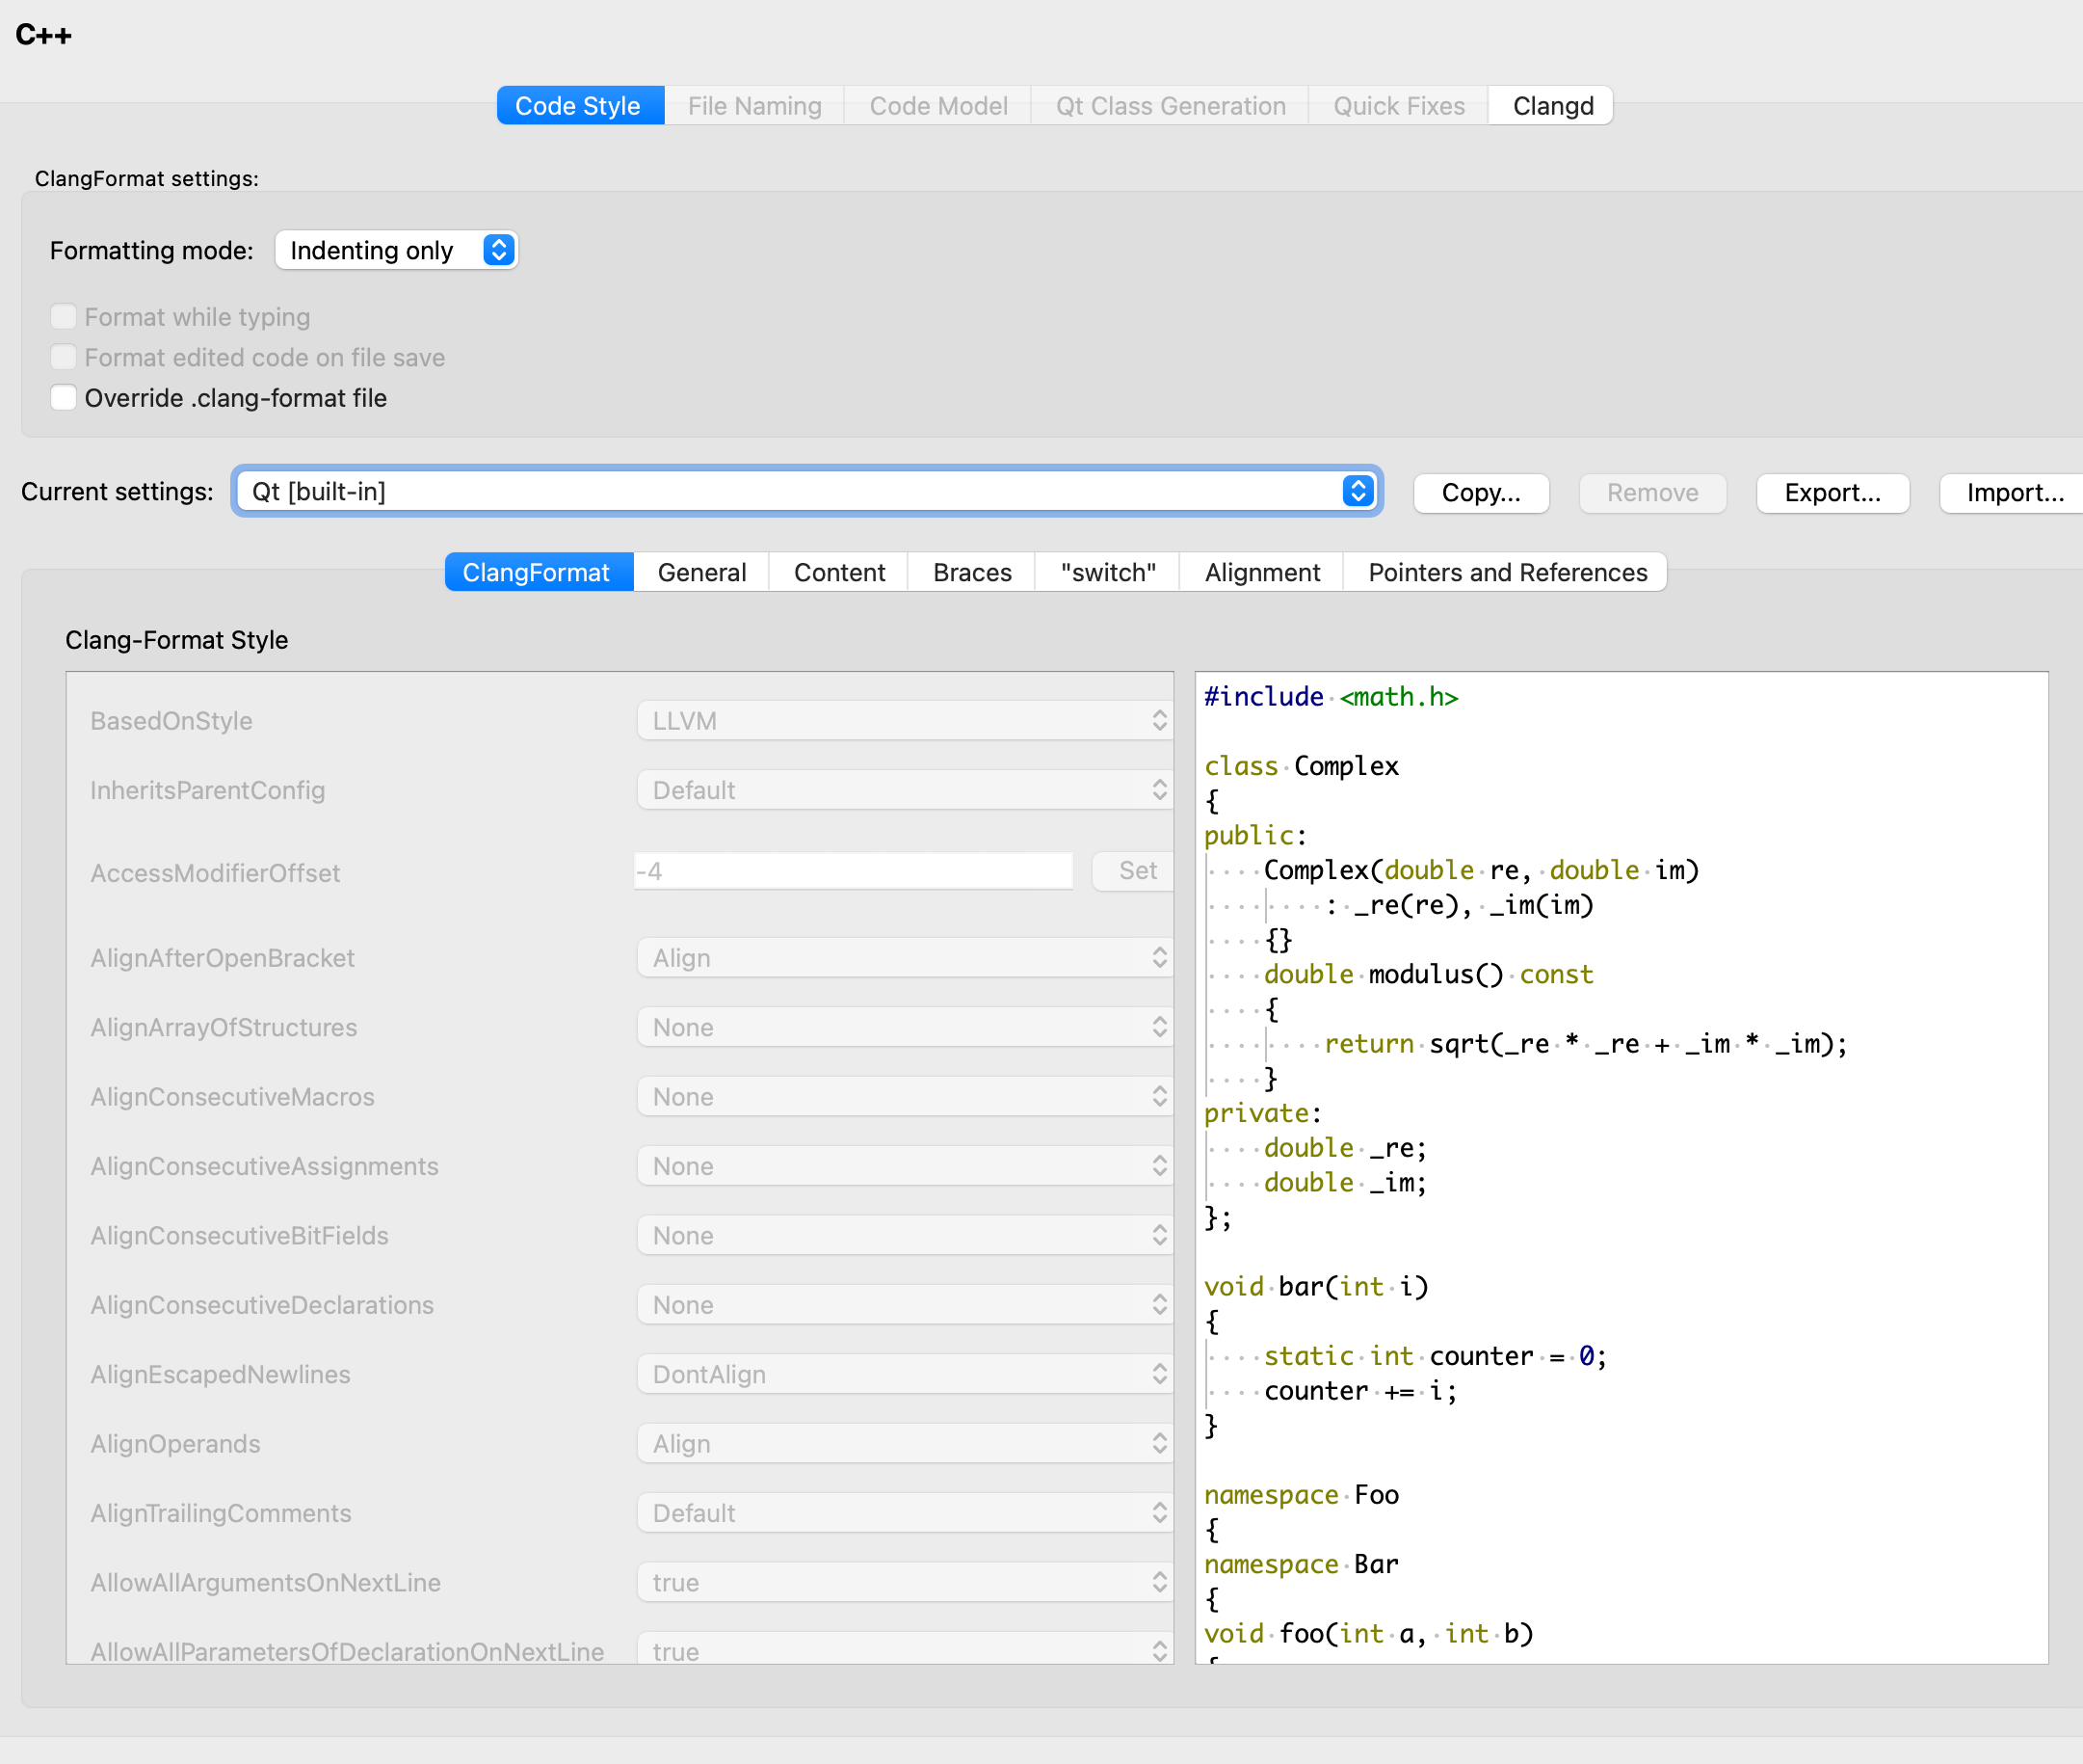Click the Clang-Format Style heading
The width and height of the screenshot is (2083, 1764).
[177, 640]
